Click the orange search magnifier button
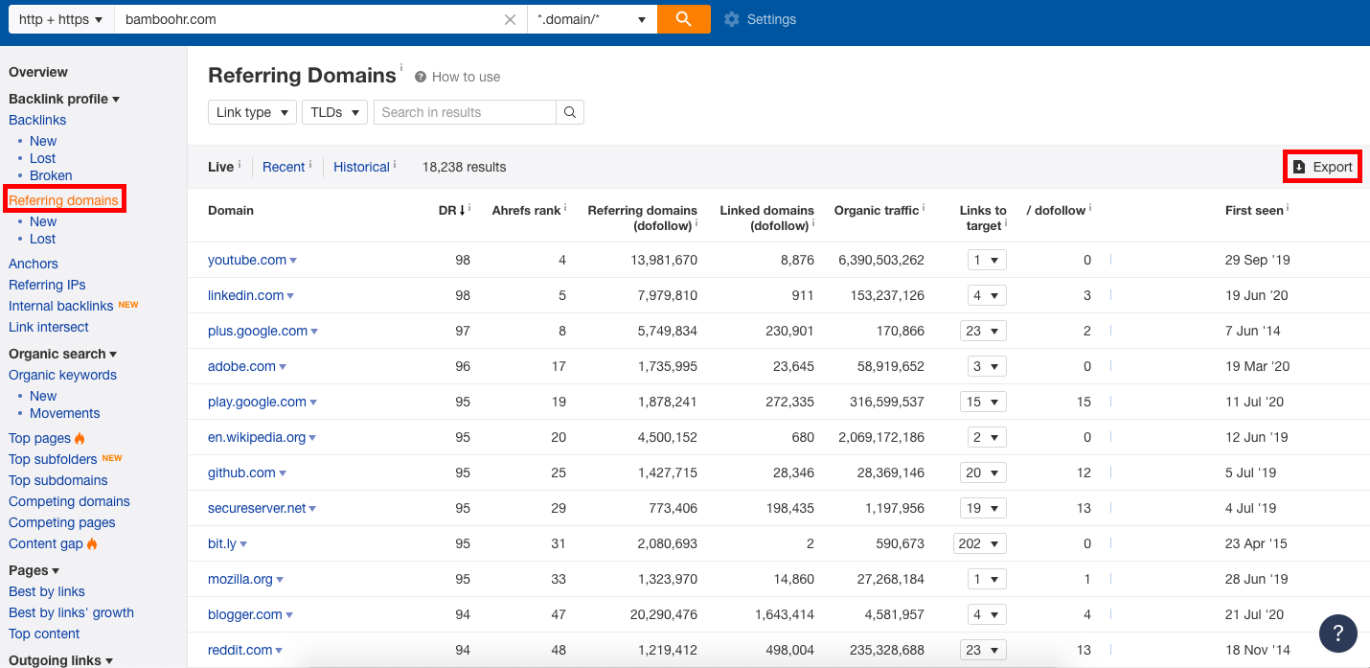Viewport: 1370px width, 668px height. coord(683,19)
